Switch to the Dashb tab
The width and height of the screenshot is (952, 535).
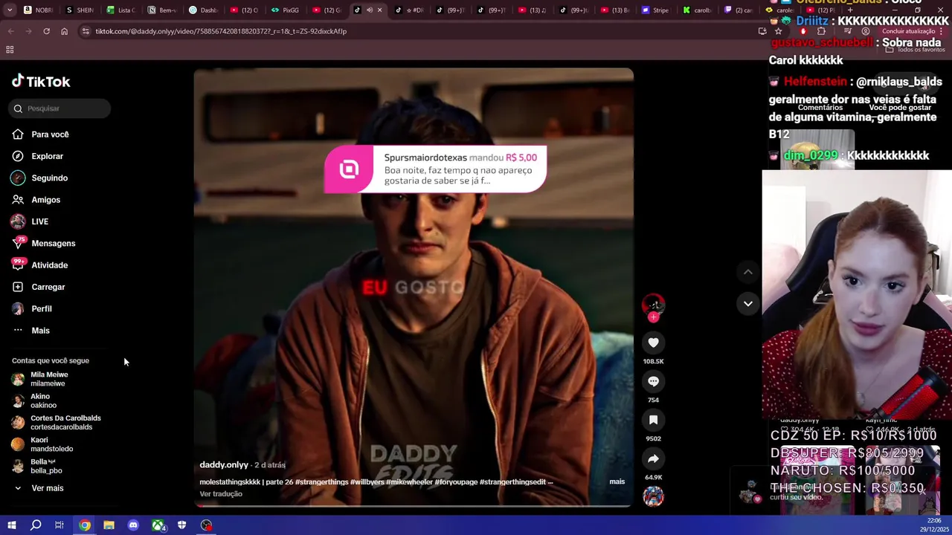pyautogui.click(x=203, y=10)
